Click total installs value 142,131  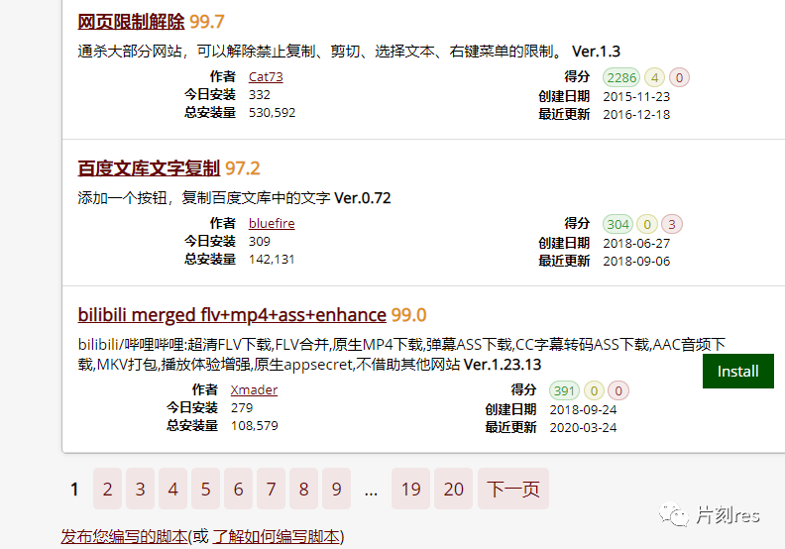coord(272,260)
